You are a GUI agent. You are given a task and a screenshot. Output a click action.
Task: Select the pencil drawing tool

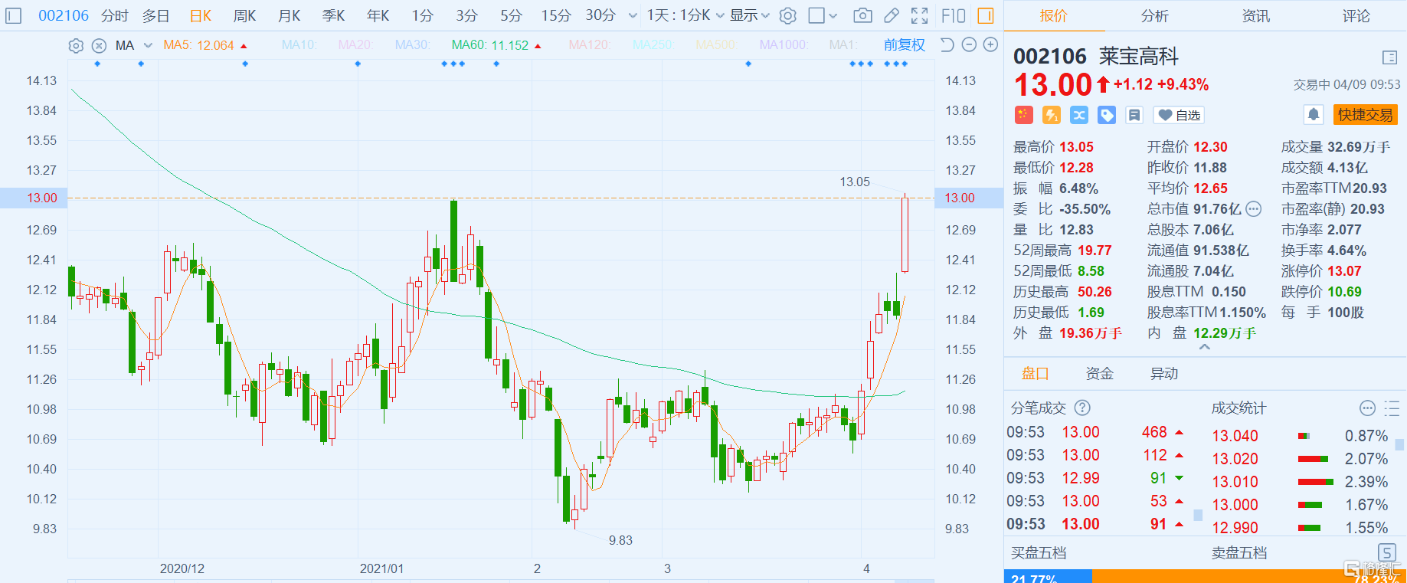[892, 15]
